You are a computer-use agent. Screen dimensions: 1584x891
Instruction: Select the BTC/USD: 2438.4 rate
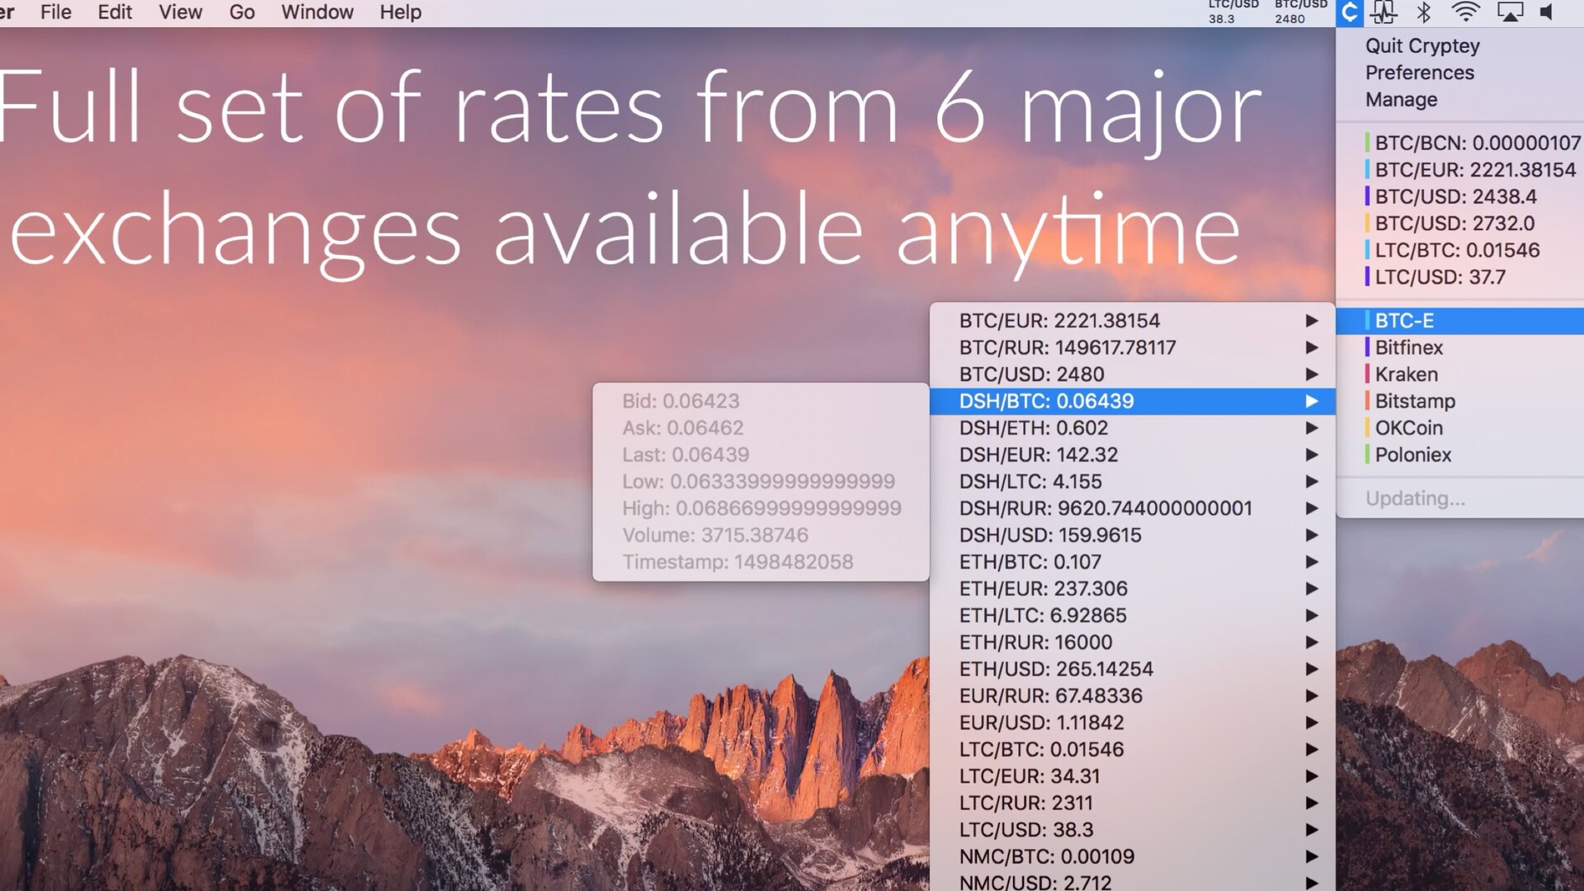1460,196
